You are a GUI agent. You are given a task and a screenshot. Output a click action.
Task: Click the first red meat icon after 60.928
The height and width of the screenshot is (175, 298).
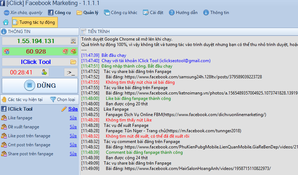[65, 51]
